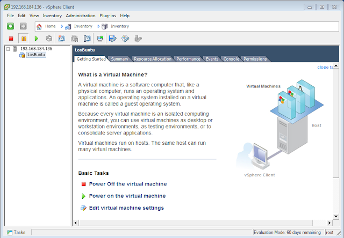Click the green navigate Back arrow

[x=10, y=26]
